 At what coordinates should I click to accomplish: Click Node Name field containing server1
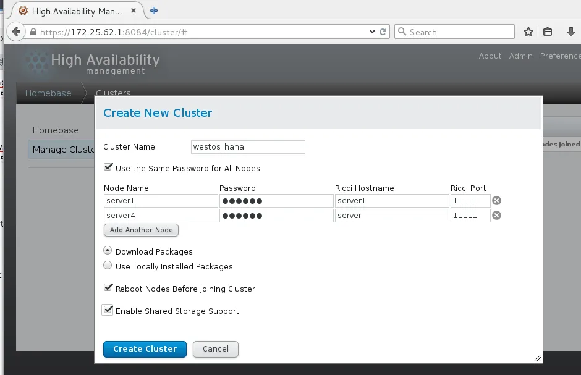[x=161, y=201]
